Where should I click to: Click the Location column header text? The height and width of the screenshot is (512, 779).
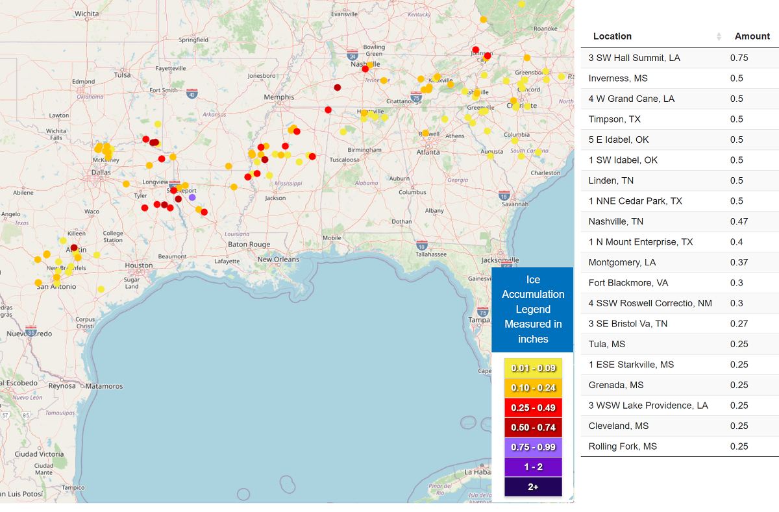point(612,36)
